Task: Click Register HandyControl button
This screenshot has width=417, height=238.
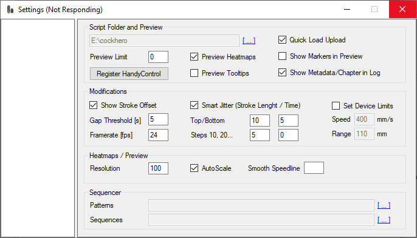Action: [x=129, y=74]
